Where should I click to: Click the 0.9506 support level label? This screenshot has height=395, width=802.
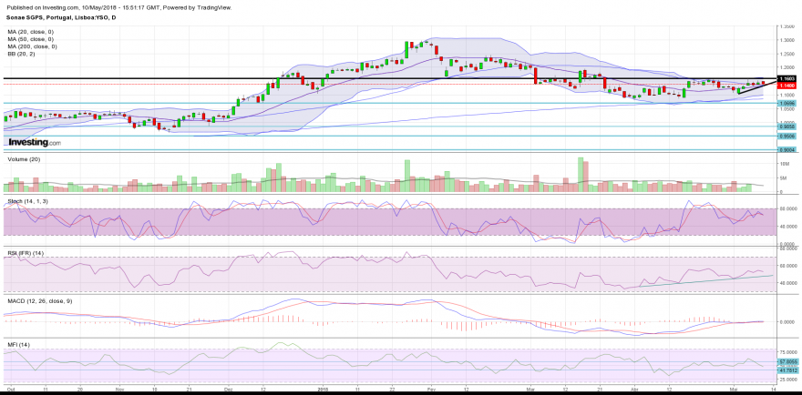click(785, 136)
